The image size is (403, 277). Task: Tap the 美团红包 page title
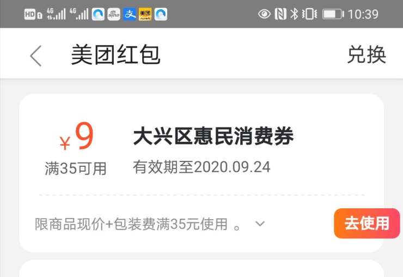coord(116,55)
